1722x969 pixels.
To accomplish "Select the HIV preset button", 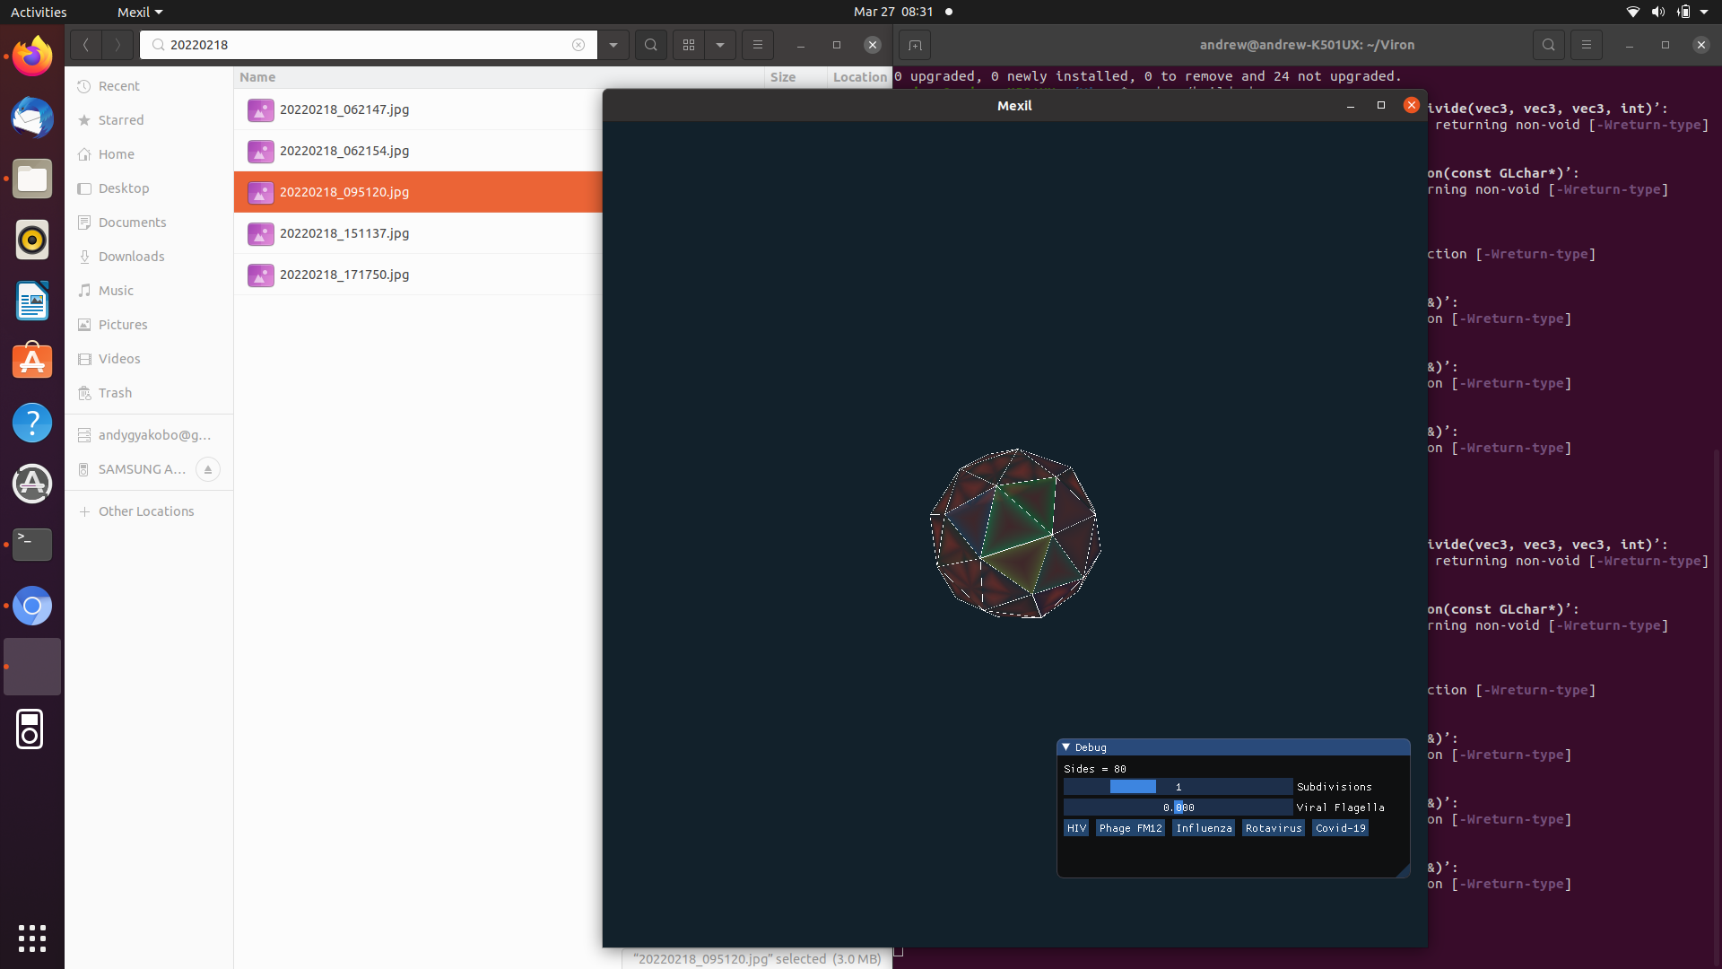I will 1076,828.
